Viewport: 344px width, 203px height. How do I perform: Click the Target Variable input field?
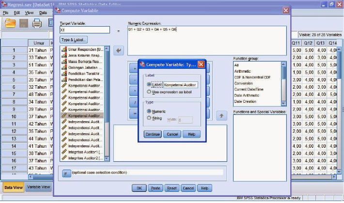pos(84,30)
